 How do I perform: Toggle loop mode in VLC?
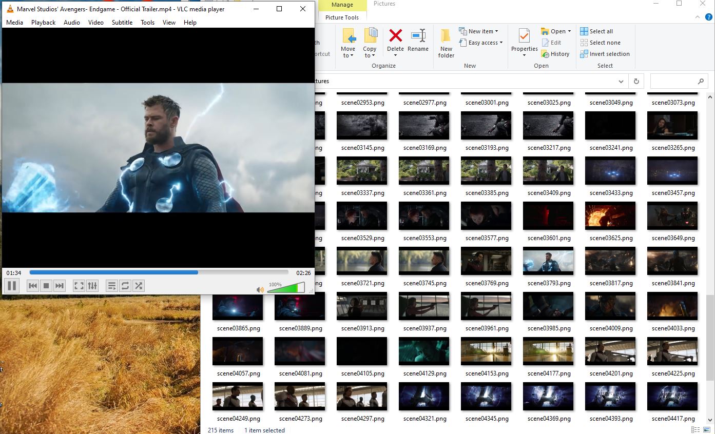tap(125, 286)
